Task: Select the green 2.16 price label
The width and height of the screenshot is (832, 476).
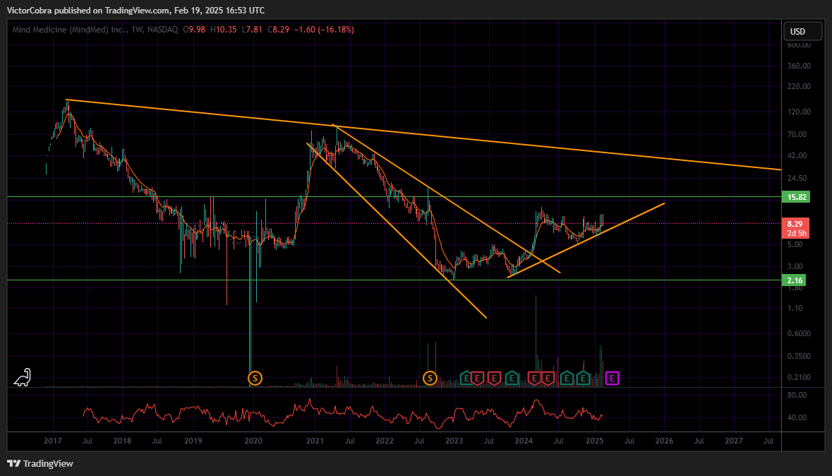Action: (x=795, y=280)
